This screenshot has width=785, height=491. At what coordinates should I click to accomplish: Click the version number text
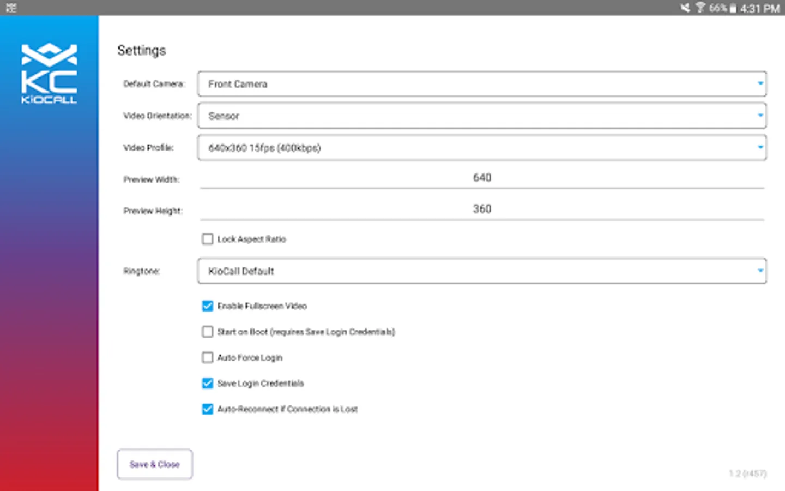click(x=747, y=474)
